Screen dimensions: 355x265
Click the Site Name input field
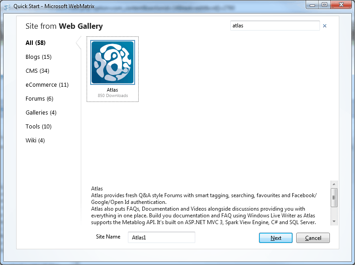pyautogui.click(x=162, y=237)
